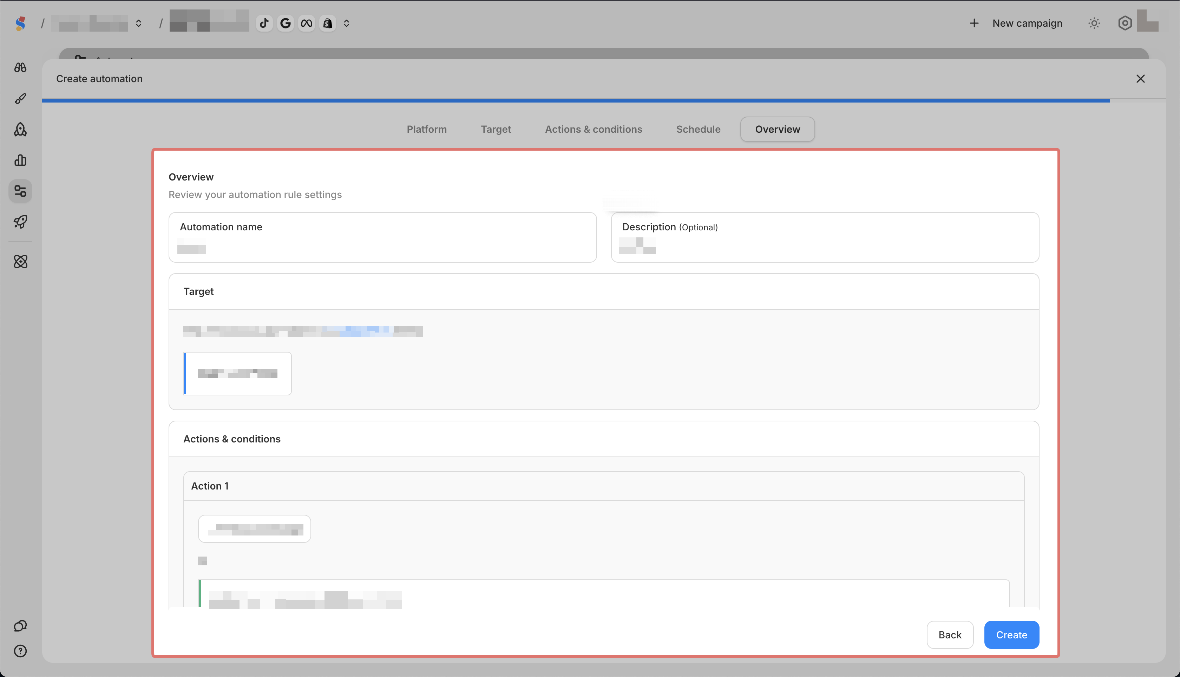Click the binoculars icon in sidebar
The image size is (1180, 677).
click(20, 67)
